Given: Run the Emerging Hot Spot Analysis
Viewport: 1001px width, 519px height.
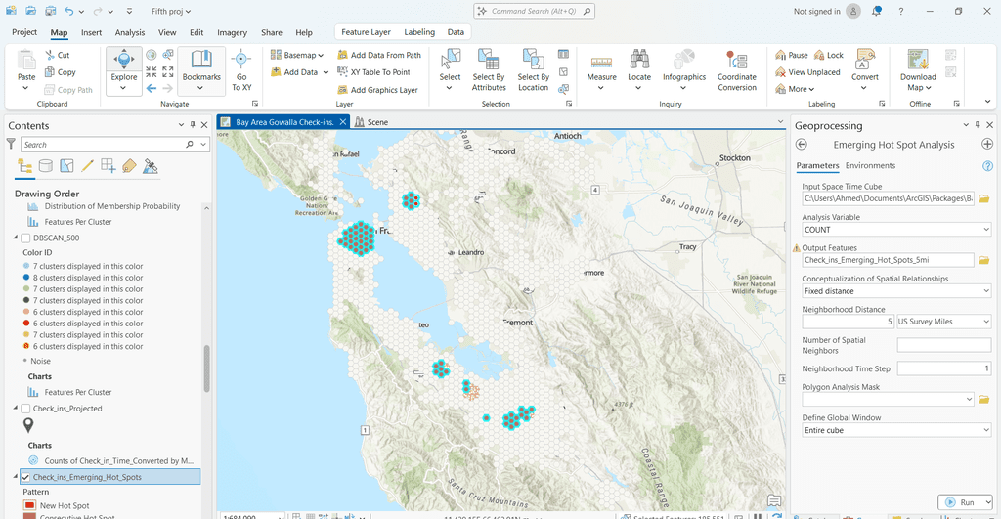Looking at the screenshot, I should point(960,502).
